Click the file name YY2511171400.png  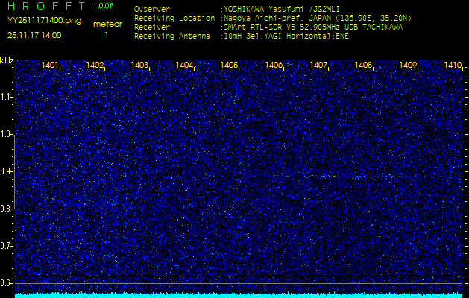pos(44,21)
